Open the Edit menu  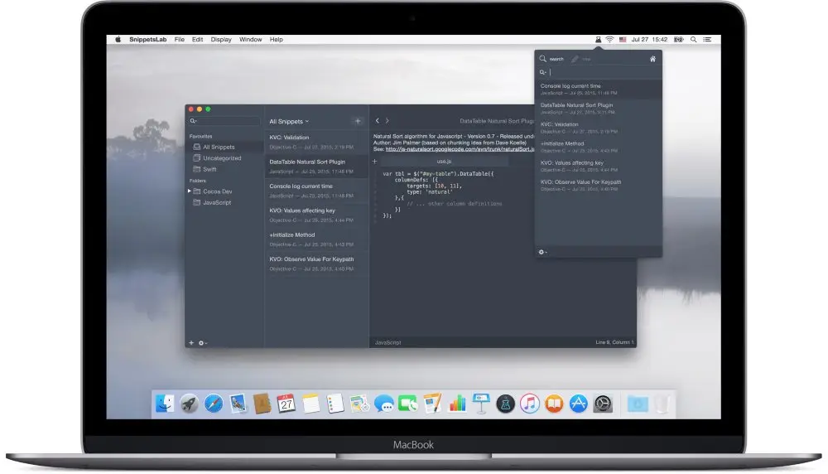pos(198,40)
